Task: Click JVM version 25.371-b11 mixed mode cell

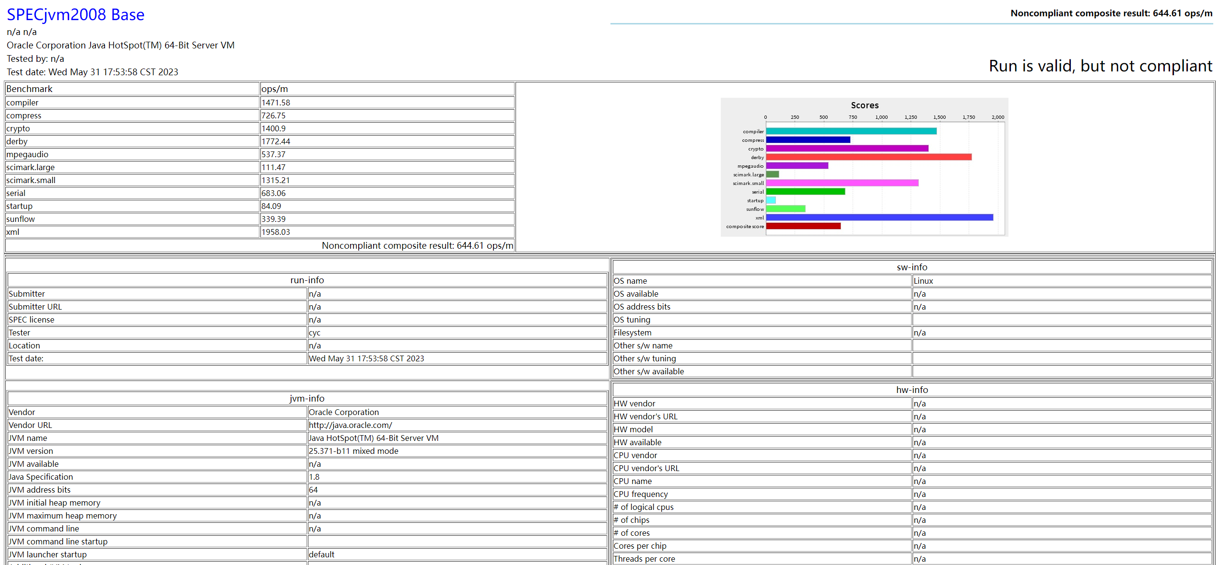Action: (353, 451)
